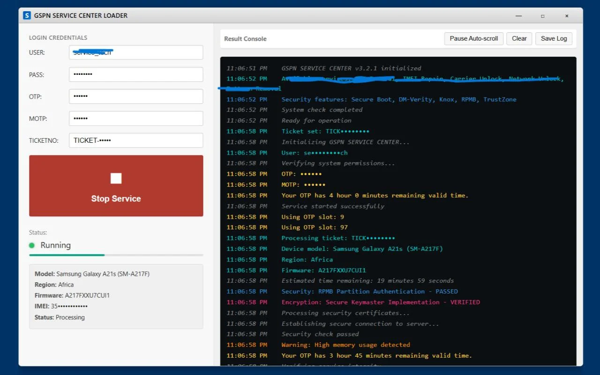
Task: Close the GSPN Service Center Loader
Action: click(567, 16)
